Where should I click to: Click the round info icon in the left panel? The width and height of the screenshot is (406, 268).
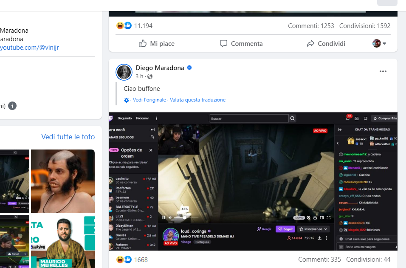[x=12, y=106]
